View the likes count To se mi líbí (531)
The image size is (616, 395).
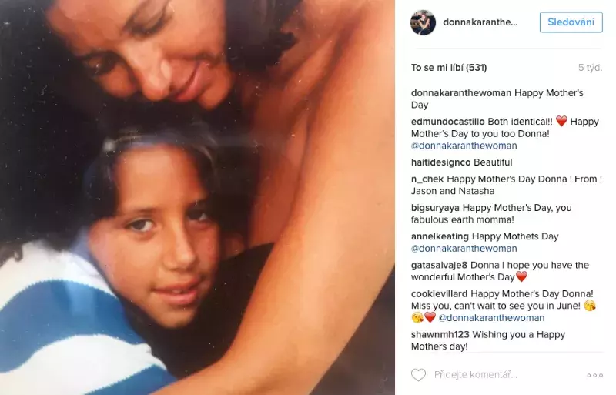point(449,68)
